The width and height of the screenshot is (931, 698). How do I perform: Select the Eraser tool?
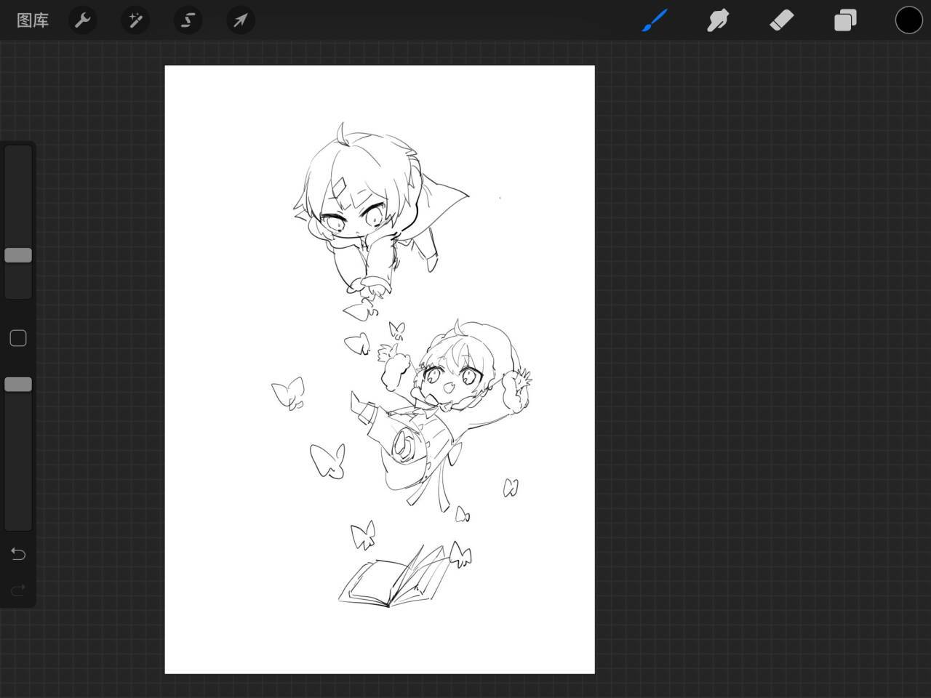click(x=781, y=20)
